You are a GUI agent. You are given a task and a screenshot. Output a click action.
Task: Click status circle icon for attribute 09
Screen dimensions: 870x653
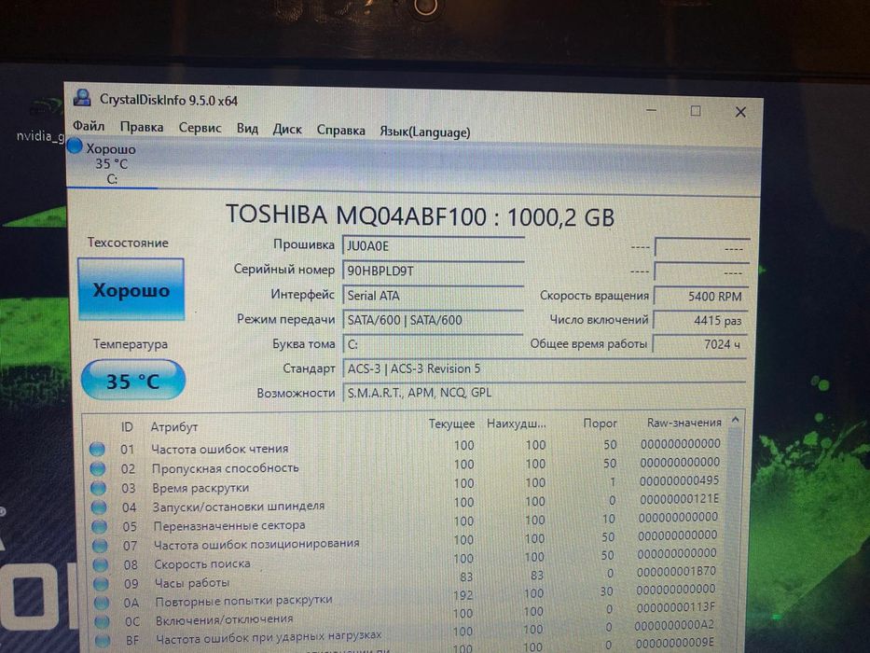(x=101, y=584)
